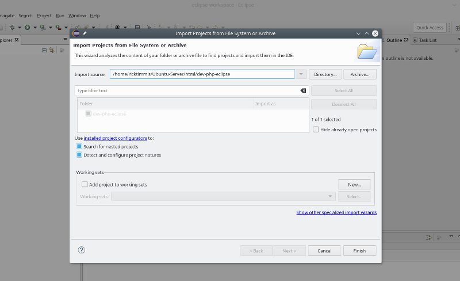Click the green Run button in Eclipse toolbar

click(x=27, y=27)
